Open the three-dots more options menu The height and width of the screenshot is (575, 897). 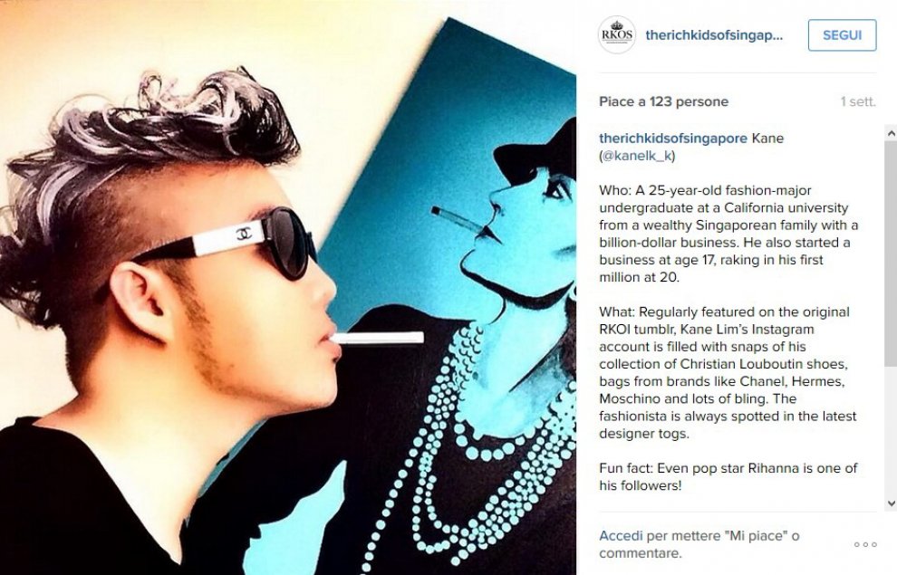tap(865, 545)
